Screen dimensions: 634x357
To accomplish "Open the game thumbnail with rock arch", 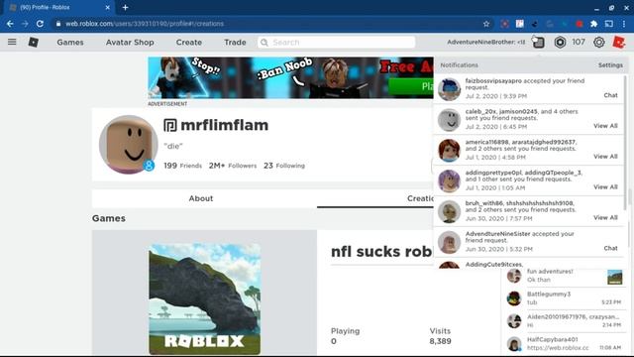I will click(205, 299).
